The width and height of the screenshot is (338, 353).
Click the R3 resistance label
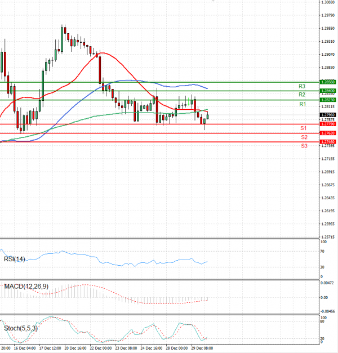point(303,86)
